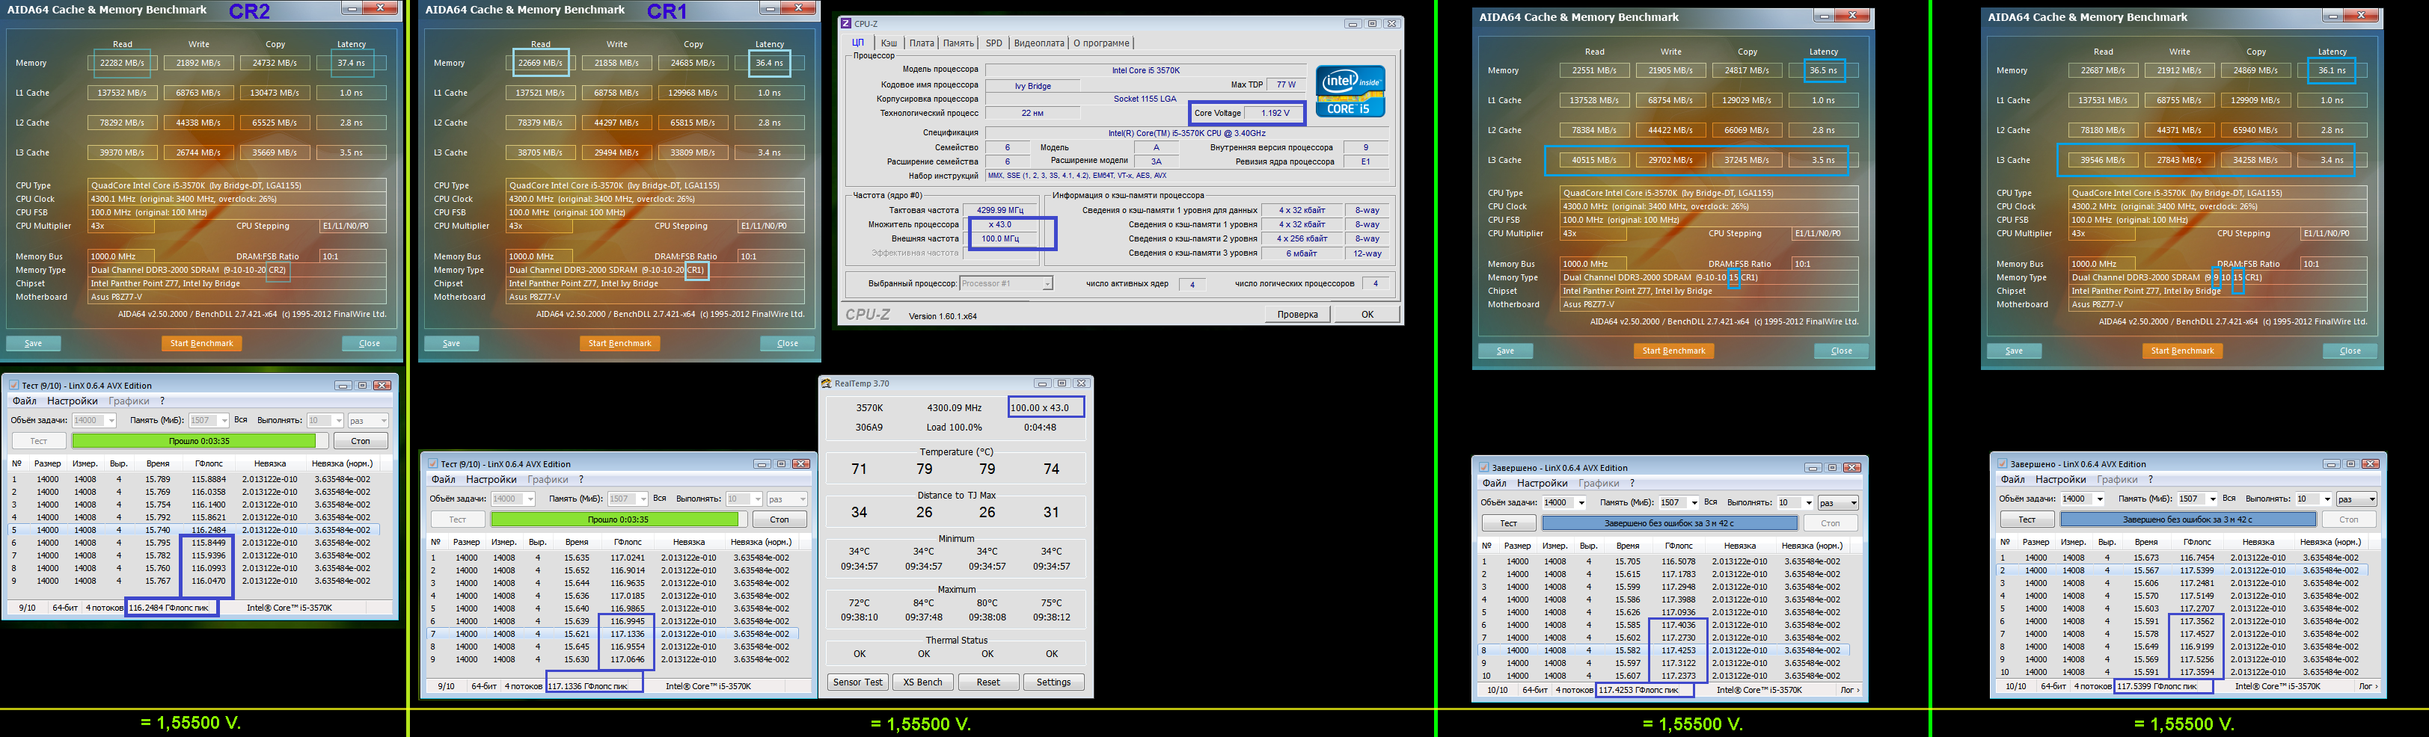Click title icon of LinX window peaking 116.2484
Viewport: 2429px width, 737px height.
[13, 386]
